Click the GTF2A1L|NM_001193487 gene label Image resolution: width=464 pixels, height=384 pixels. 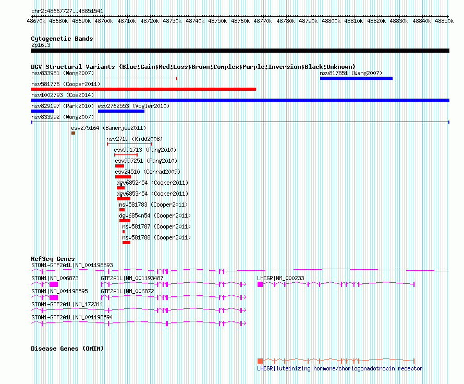132,278
